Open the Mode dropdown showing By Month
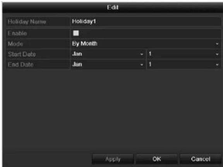Screen dimensions: 223x167 tap(146, 44)
